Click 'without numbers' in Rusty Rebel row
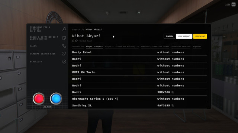The image size is (238, 133). 171,52
